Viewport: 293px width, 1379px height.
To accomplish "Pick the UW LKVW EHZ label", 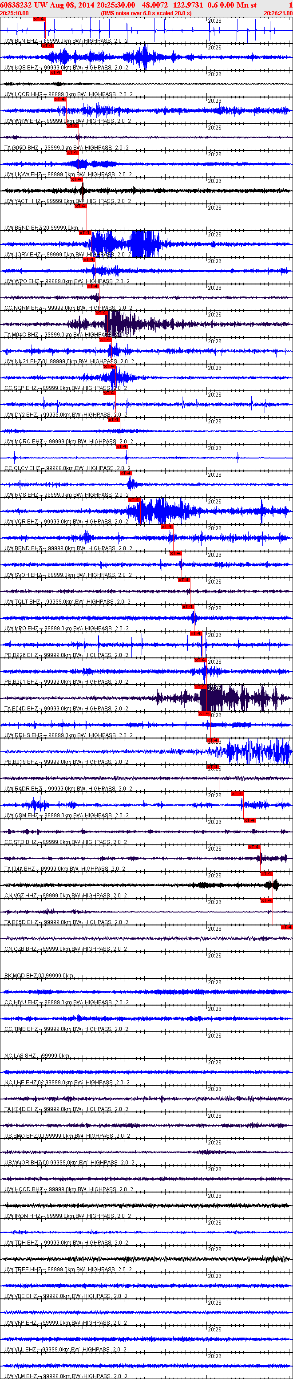I will coord(68,174).
